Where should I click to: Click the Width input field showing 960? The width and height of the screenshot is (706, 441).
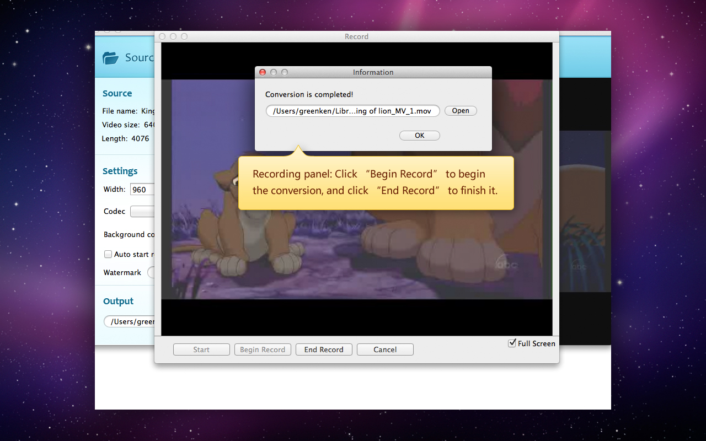142,190
